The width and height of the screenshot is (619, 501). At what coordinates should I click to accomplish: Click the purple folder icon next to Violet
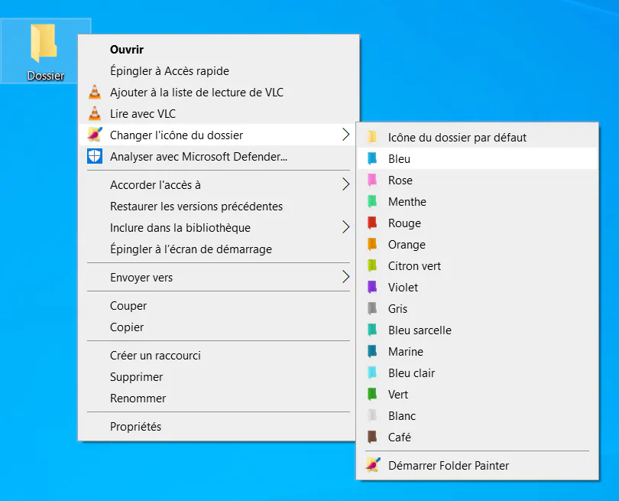pos(372,287)
